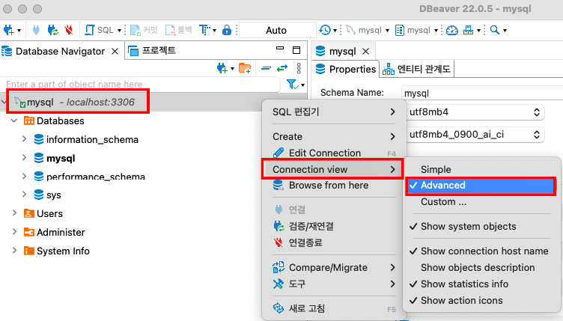563x321 pixels.
Task: Choose Browse from here
Action: [334, 185]
